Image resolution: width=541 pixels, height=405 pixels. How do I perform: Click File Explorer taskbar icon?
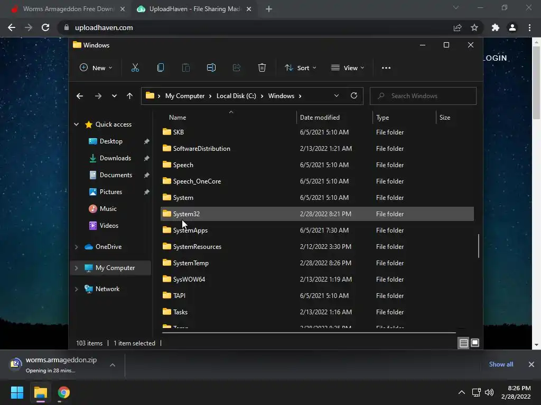pos(40,392)
